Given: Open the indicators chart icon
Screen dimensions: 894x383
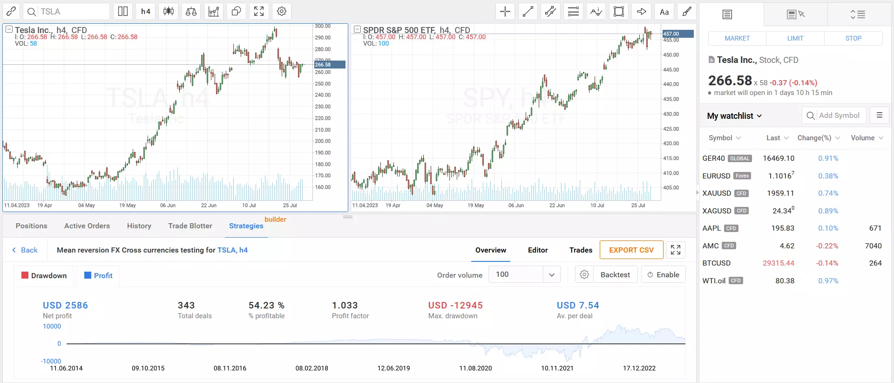Looking at the screenshot, I should [214, 12].
